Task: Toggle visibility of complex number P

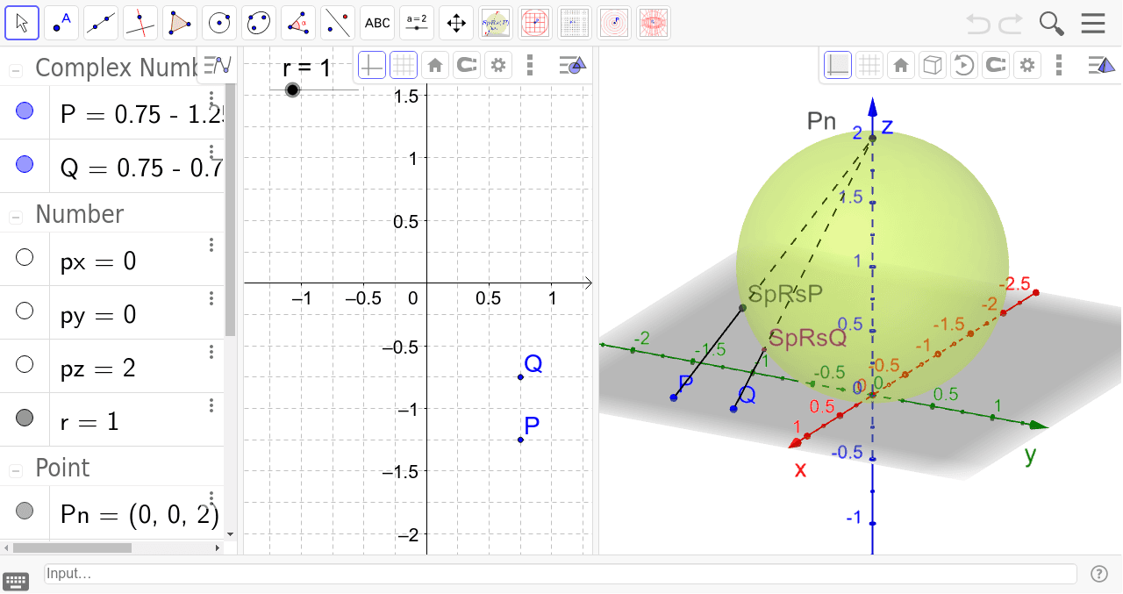Action: point(24,109)
